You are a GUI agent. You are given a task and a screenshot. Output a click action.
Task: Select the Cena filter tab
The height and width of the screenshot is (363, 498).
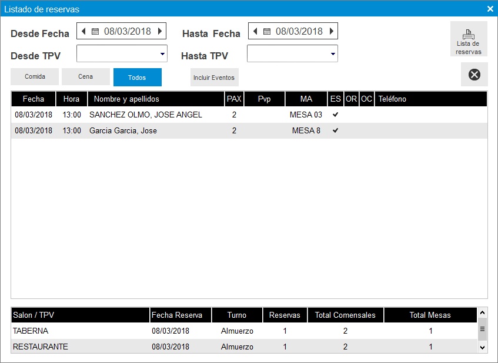point(86,77)
